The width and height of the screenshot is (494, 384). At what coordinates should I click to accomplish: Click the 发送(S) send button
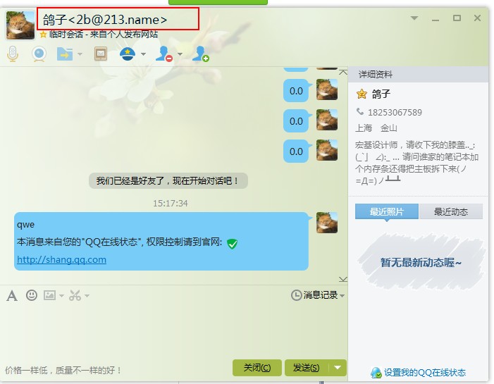click(x=307, y=368)
